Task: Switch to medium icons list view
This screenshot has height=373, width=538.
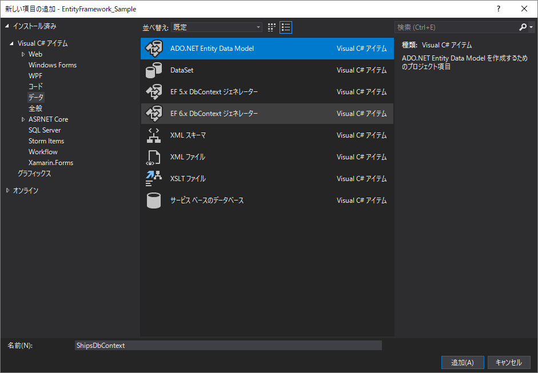Action: (x=286, y=27)
